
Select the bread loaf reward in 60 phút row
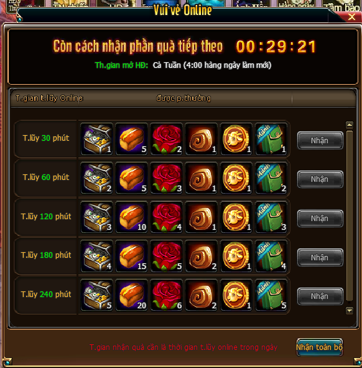click(131, 178)
